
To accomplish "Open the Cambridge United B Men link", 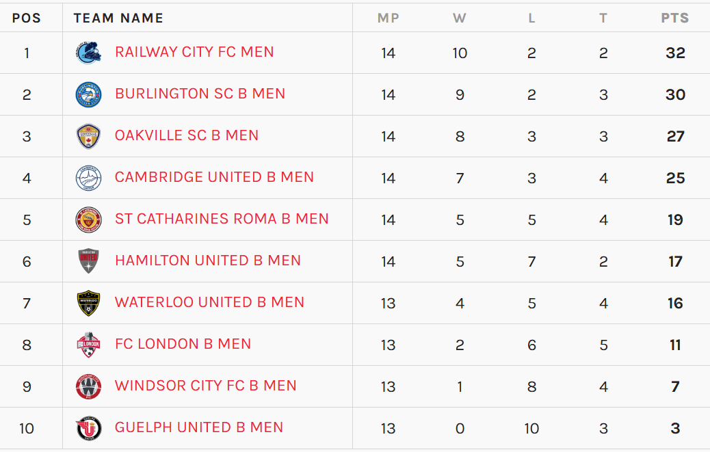I will pos(214,177).
